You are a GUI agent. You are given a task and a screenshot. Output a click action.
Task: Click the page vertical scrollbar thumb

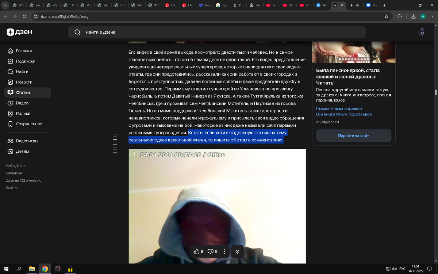pyautogui.click(x=436, y=92)
